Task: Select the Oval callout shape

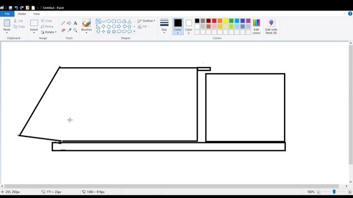Action: coord(124,31)
